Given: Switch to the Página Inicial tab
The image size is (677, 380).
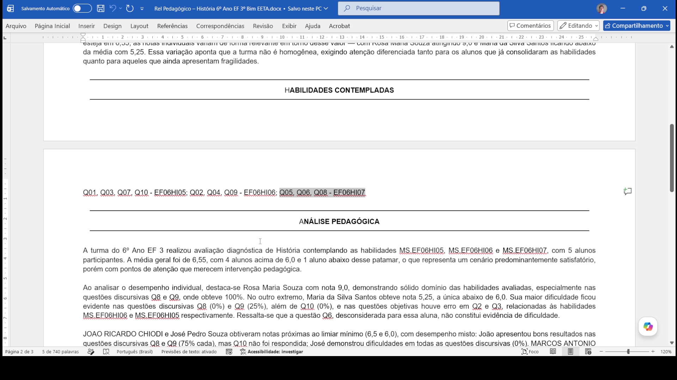Looking at the screenshot, I should pyautogui.click(x=52, y=26).
